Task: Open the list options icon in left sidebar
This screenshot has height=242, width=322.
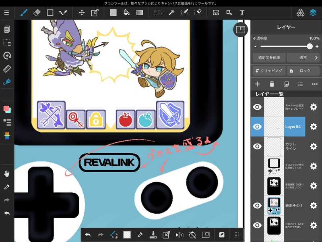Action: [x=7, y=122]
